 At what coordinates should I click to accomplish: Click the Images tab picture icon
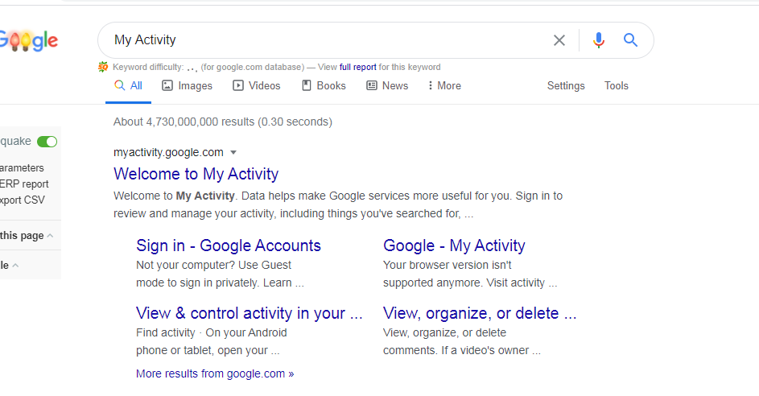[x=167, y=85]
